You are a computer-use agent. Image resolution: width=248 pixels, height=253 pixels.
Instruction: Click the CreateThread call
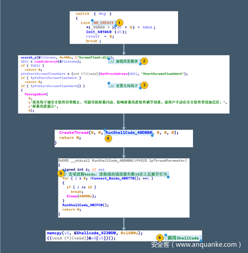click(74, 133)
